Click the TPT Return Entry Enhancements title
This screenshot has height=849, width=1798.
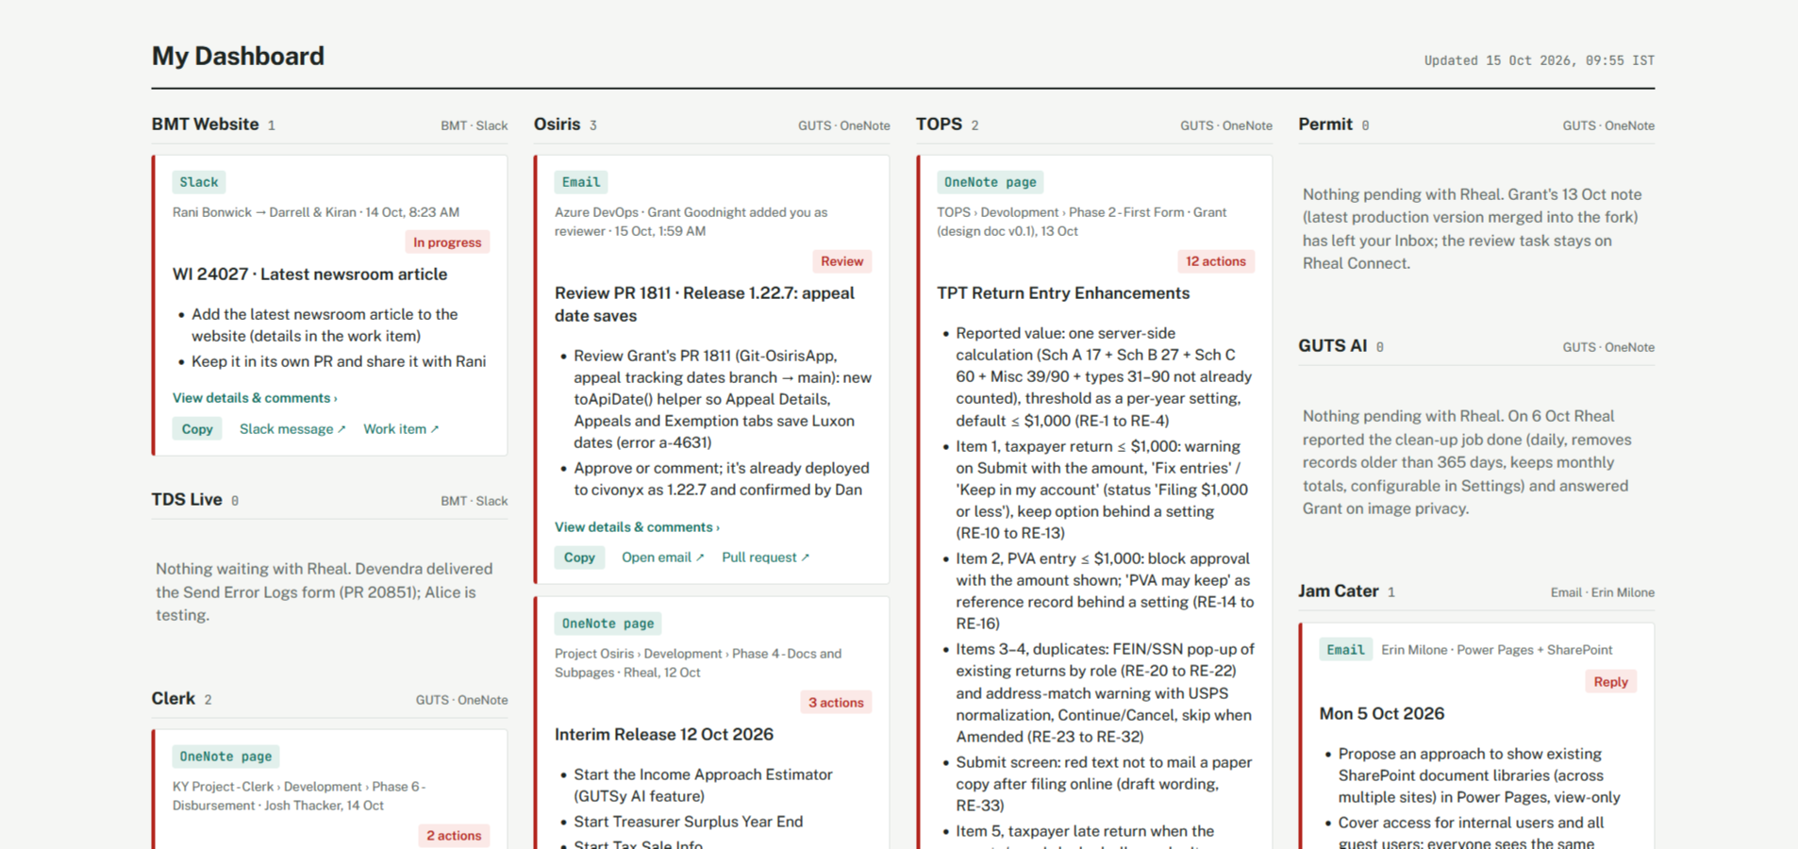click(x=1063, y=293)
